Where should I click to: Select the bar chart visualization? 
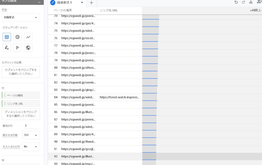(x=17, y=48)
